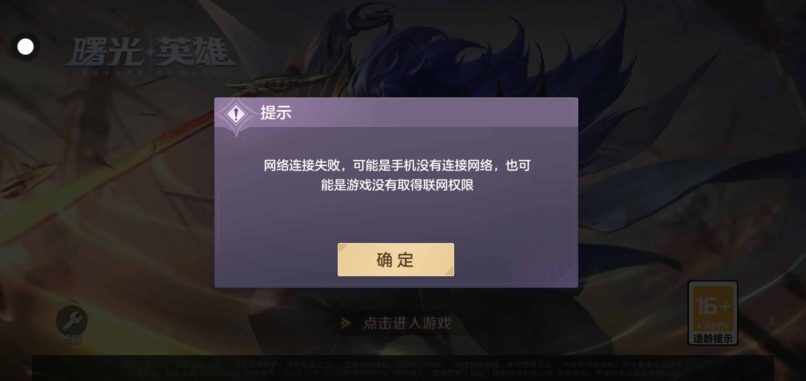806x381 pixels.
Task: Click the 曙光英雄 game logo
Action: point(150,54)
